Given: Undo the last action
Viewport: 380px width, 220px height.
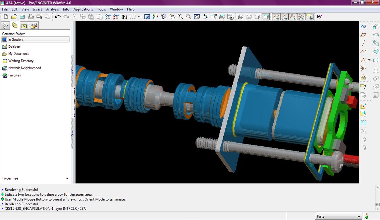Looking at the screenshot, I should click(58, 17).
